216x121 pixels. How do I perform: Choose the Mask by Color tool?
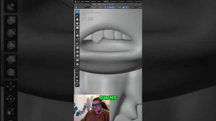click(x=77, y=64)
